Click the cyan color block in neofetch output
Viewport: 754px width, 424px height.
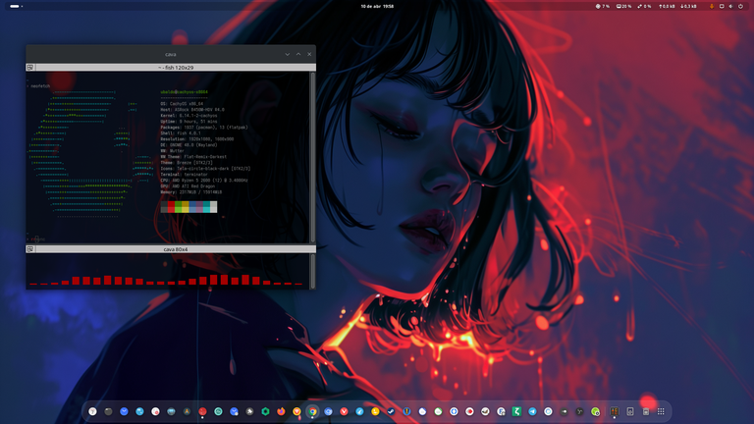point(206,207)
